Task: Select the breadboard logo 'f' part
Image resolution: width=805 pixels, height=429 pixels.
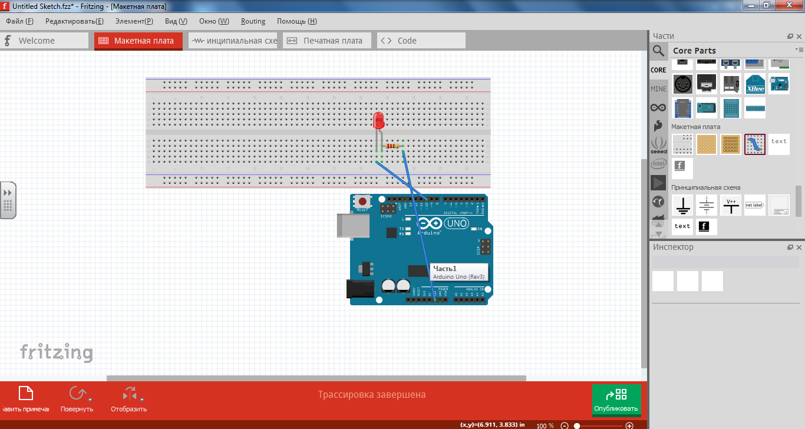Action: tap(682, 169)
